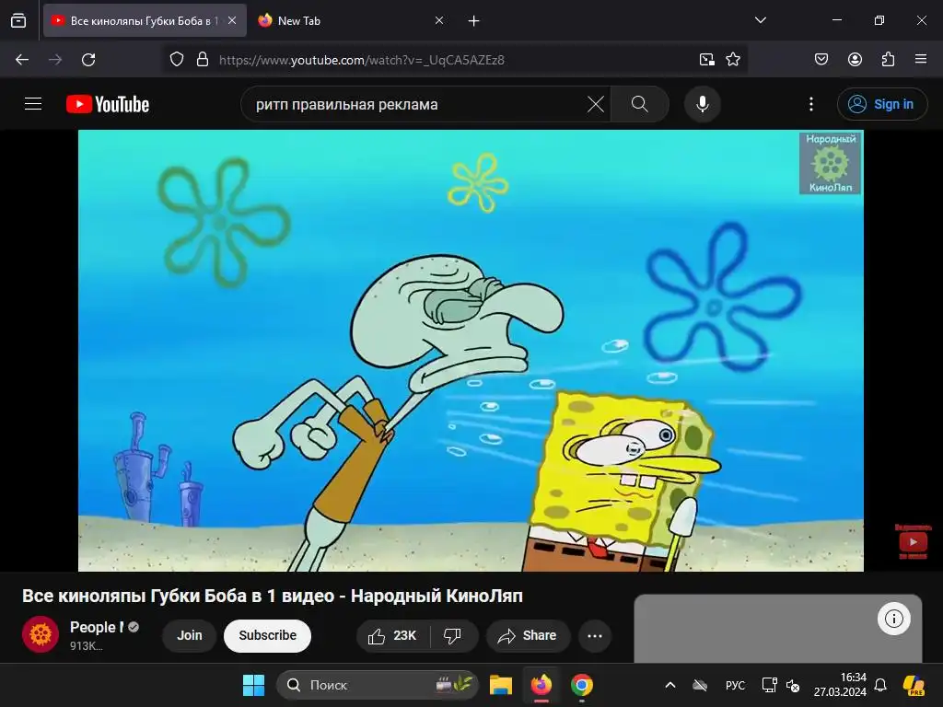Pause the video by clicking the player
The image size is (943, 707).
point(471,351)
